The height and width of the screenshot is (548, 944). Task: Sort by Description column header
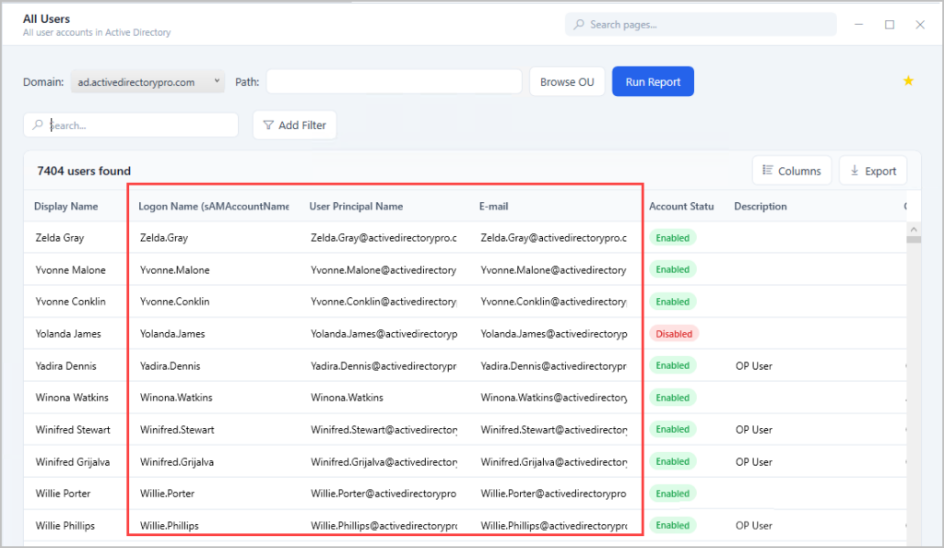pos(760,206)
